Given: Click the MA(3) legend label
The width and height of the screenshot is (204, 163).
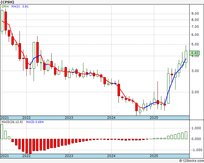Looking at the screenshot, I should click(16, 7).
